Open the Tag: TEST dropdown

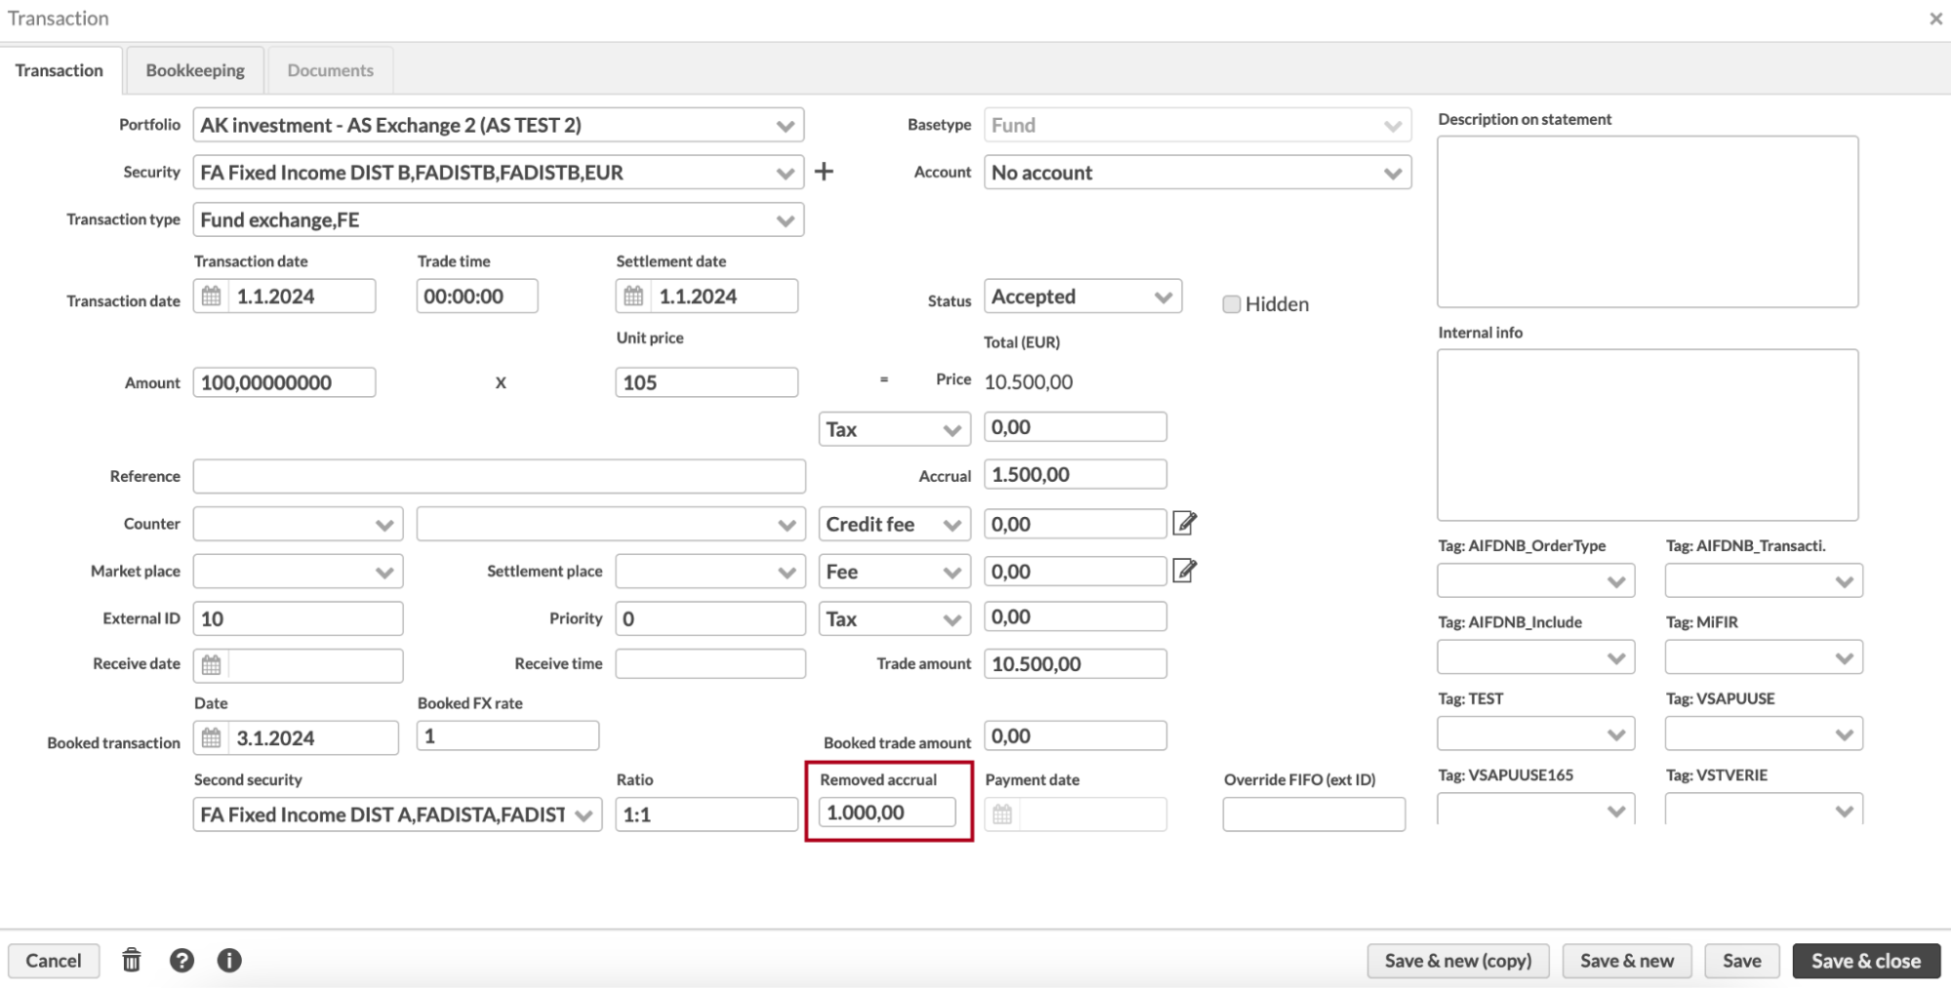[x=1535, y=733]
